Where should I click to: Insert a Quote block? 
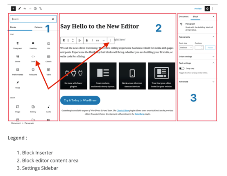pos(18,59)
